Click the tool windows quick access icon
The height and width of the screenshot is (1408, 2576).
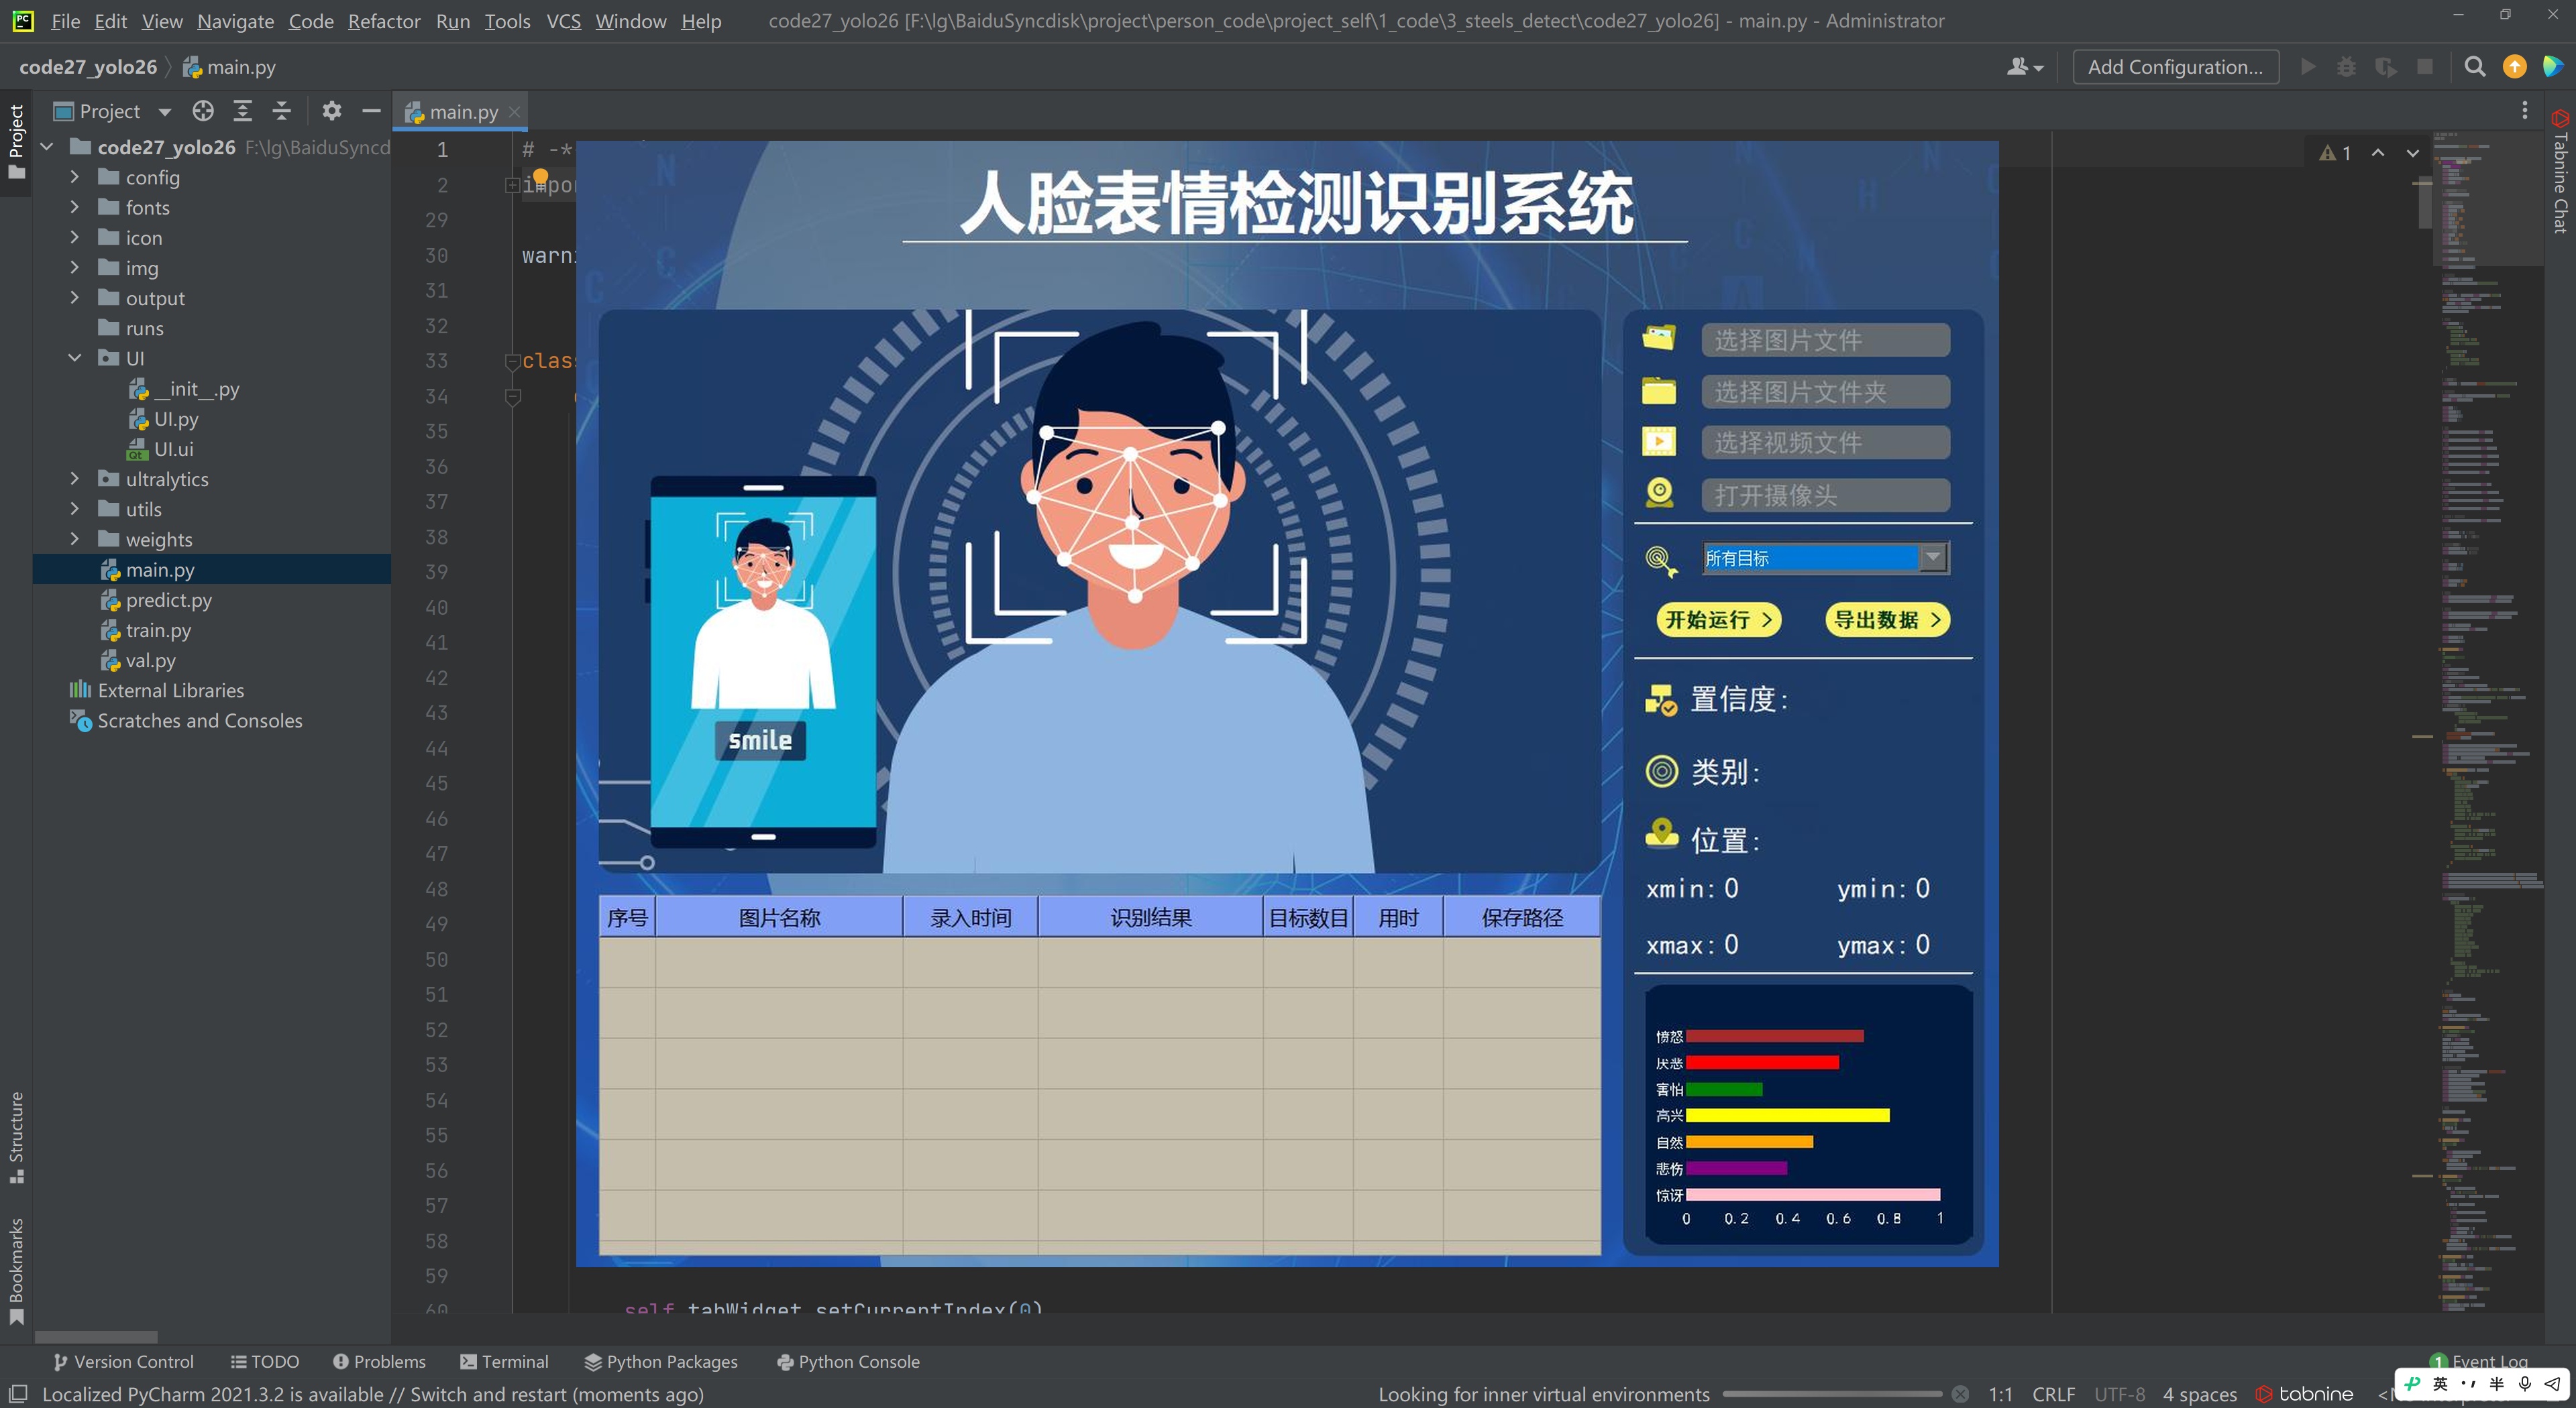tap(18, 1394)
